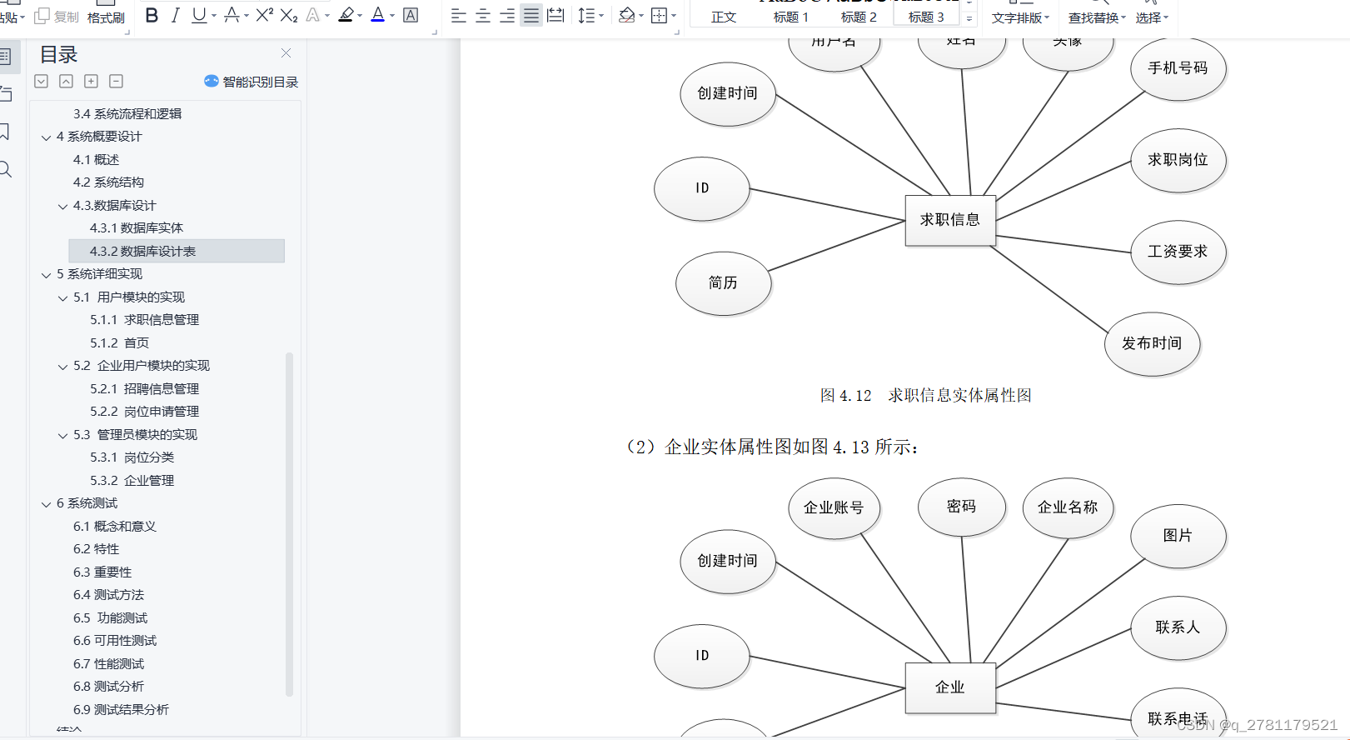Open 文字排版 menu
Image resolution: width=1350 pixels, height=740 pixels.
coord(1020,17)
